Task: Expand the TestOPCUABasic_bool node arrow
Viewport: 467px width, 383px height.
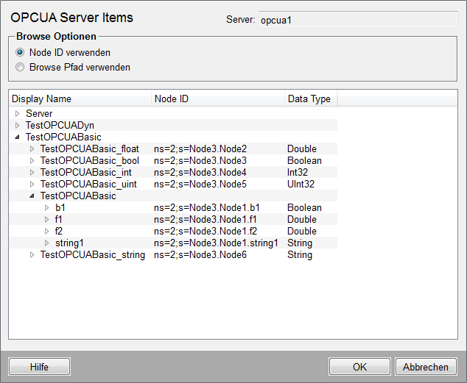Action: tap(32, 161)
